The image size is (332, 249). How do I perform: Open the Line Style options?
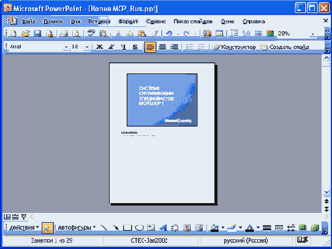pyautogui.click(x=267, y=228)
